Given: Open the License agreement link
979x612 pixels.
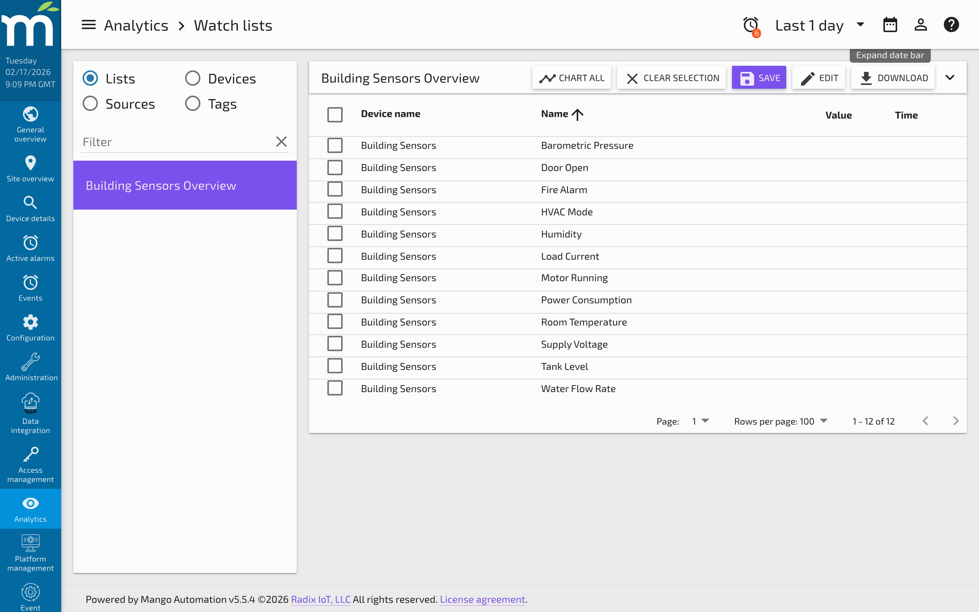Looking at the screenshot, I should [x=482, y=599].
